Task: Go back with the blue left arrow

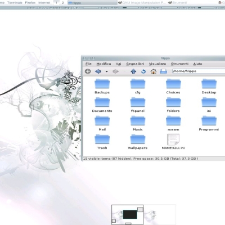Action: [98, 71]
